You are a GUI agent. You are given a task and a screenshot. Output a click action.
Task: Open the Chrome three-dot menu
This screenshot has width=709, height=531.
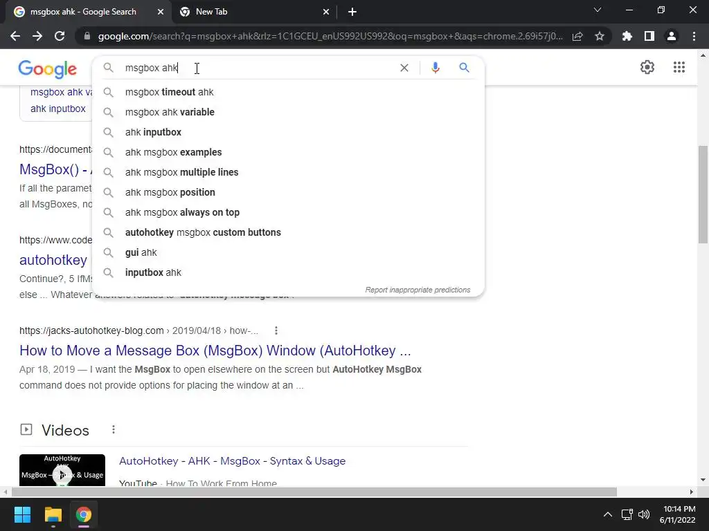point(694,36)
